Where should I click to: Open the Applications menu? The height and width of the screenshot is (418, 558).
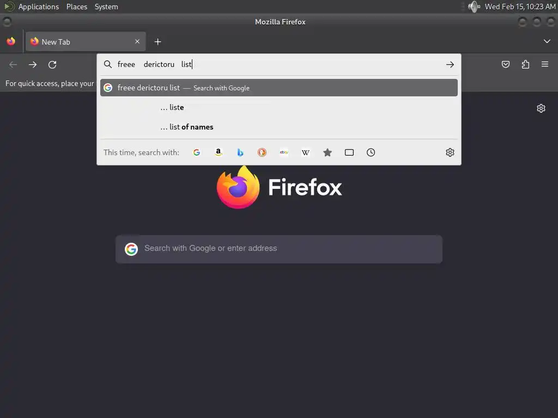[39, 7]
